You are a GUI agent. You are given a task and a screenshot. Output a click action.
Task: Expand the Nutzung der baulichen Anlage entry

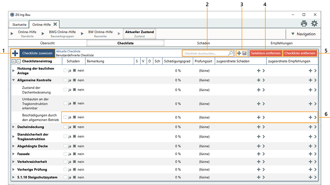point(14,71)
